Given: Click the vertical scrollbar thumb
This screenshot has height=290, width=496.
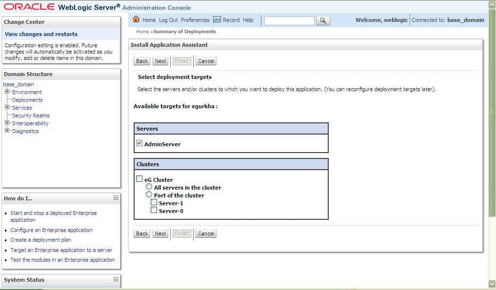Looking at the screenshot, I should 492,112.
